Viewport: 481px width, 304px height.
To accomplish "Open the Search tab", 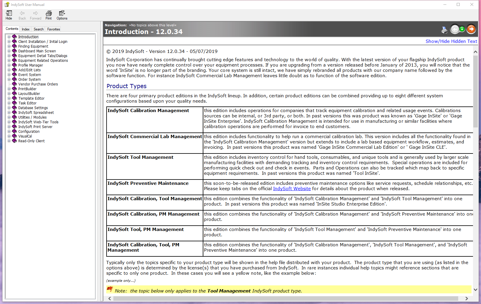I will coord(38,29).
